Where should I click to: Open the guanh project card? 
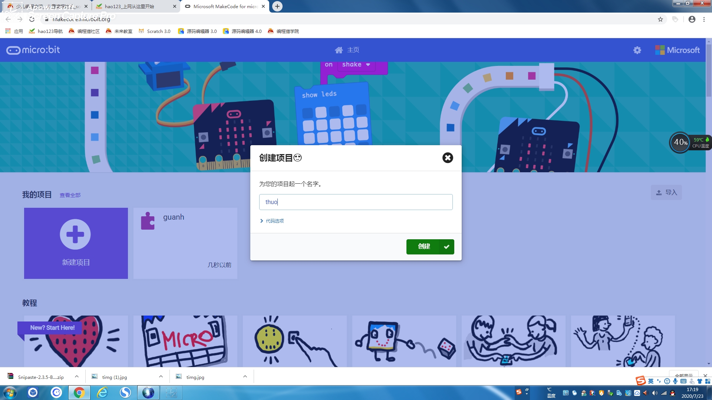(185, 243)
